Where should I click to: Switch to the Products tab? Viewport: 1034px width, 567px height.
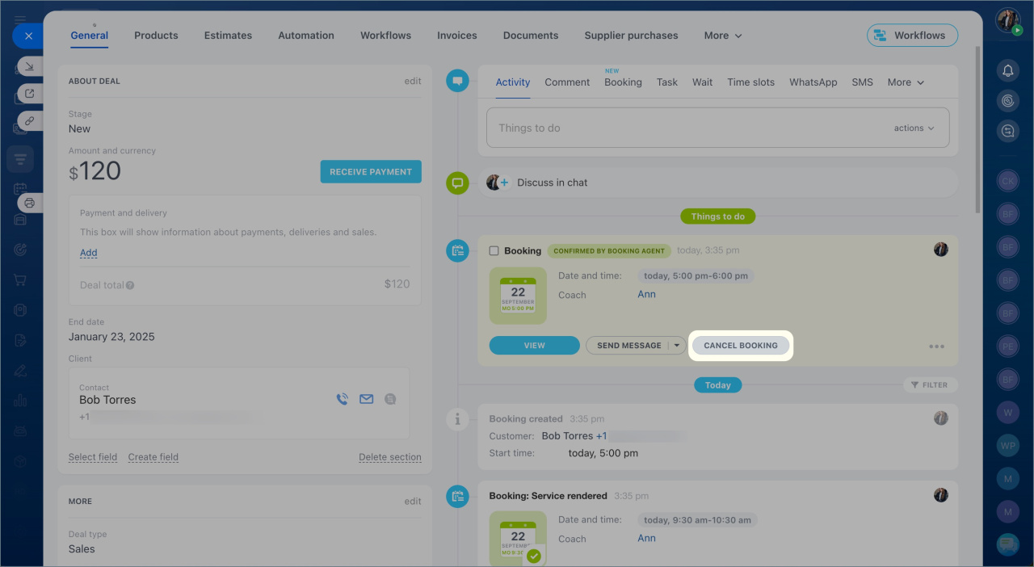156,36
